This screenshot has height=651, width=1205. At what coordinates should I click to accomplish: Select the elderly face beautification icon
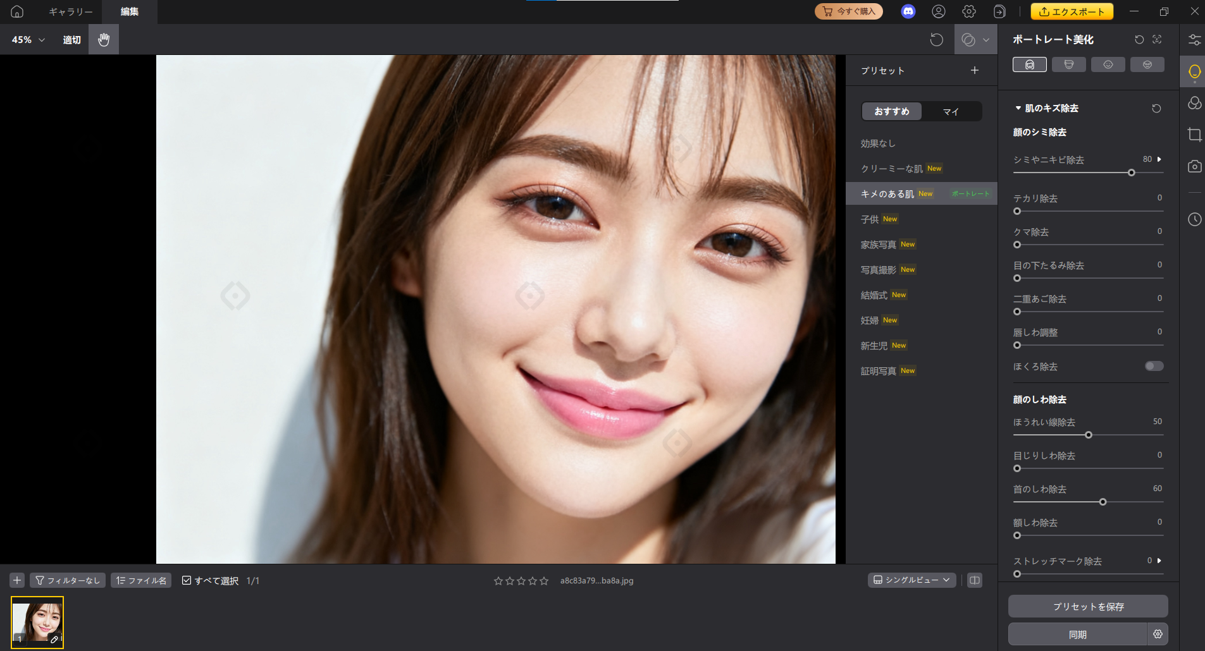(1146, 64)
